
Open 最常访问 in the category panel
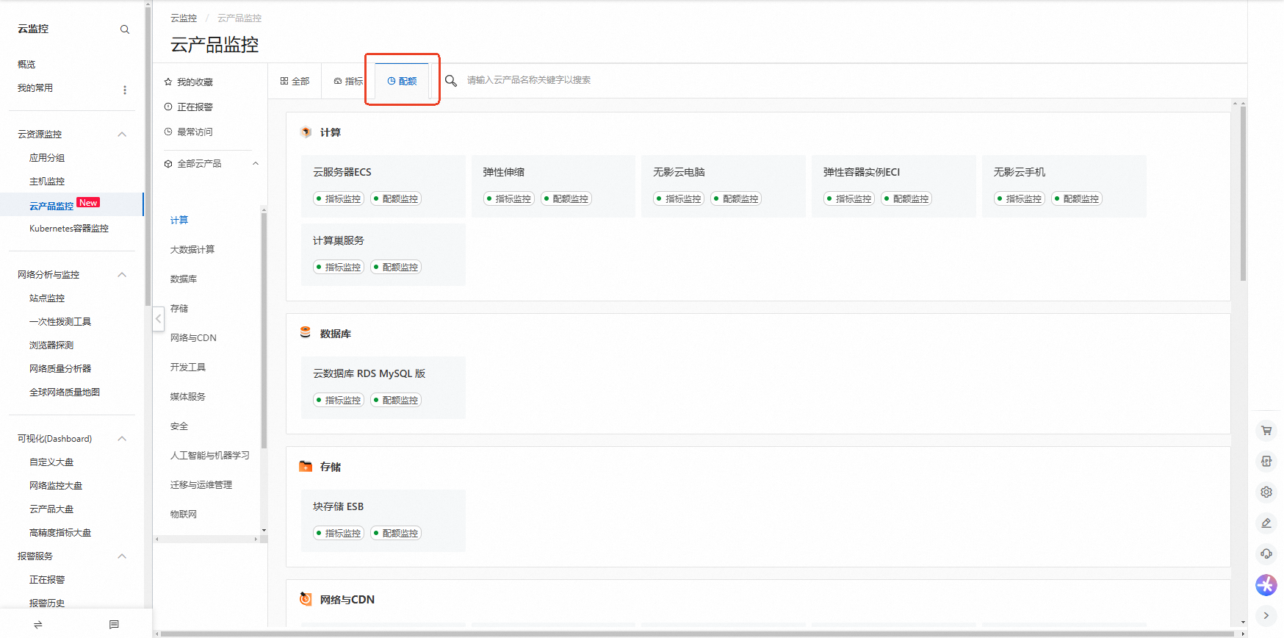click(189, 132)
